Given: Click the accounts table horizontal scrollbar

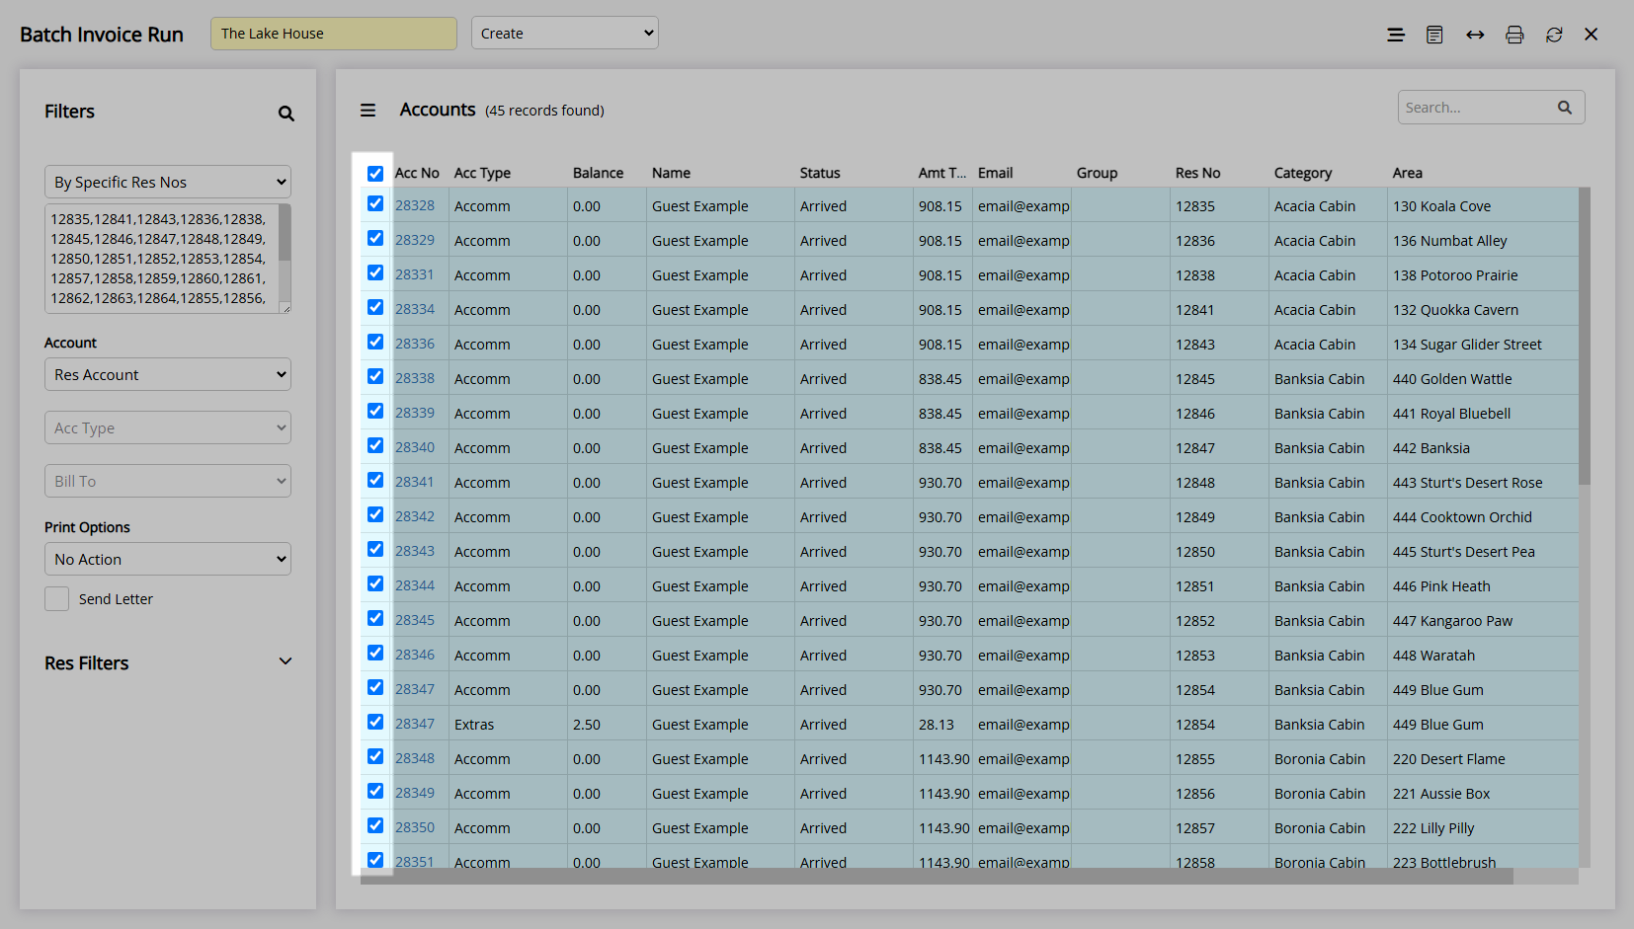Looking at the screenshot, I should click(x=937, y=877).
